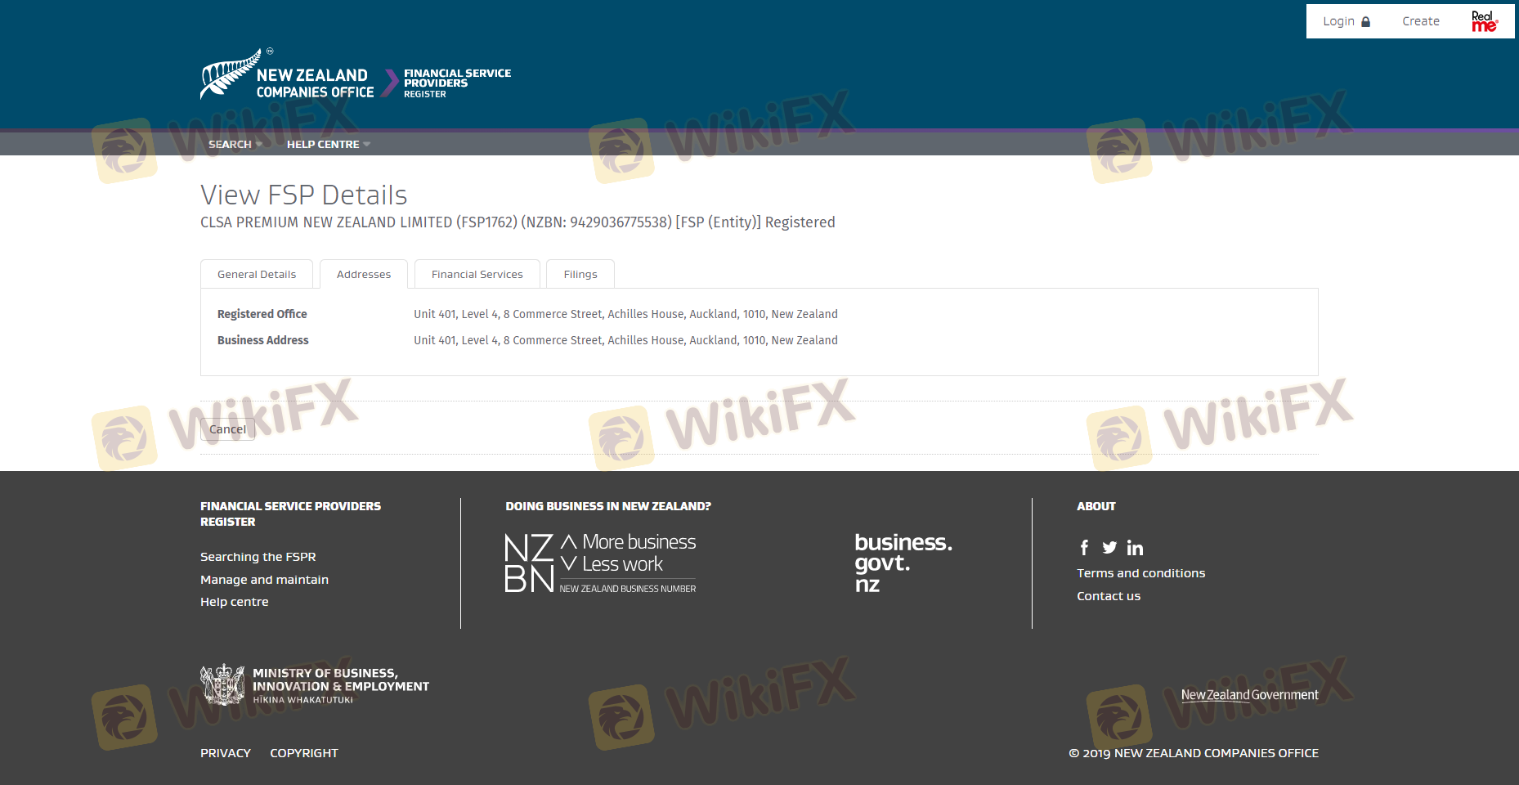Viewport: 1519px width, 785px height.
Task: Expand the Help Centre dropdown menu
Action: (328, 145)
